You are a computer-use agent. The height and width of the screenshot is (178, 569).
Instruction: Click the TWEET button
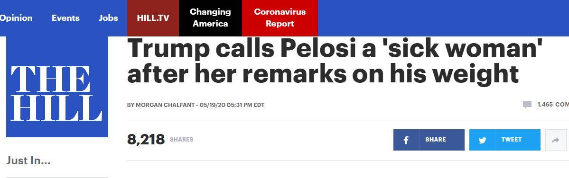pos(505,140)
